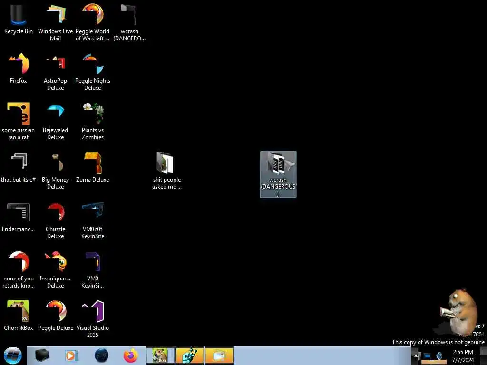Select the icon labeled 'none of you...'
The width and height of the screenshot is (487, 365).
(19, 269)
